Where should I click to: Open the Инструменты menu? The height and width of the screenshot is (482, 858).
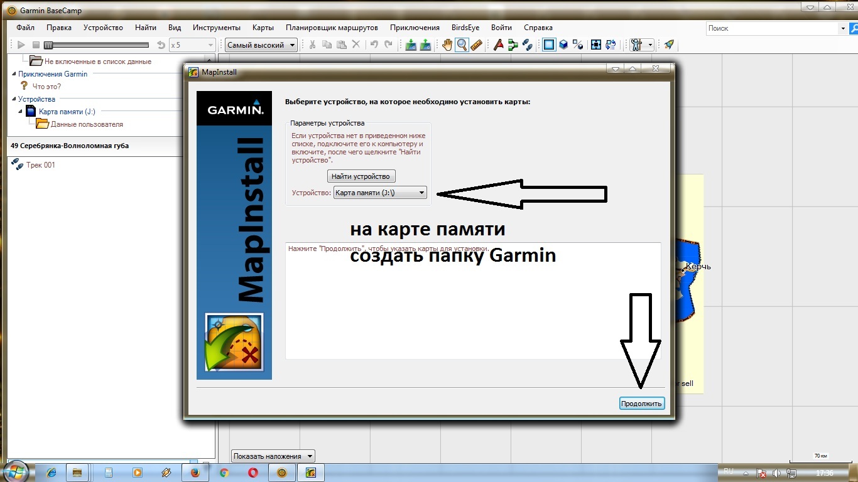pyautogui.click(x=217, y=28)
